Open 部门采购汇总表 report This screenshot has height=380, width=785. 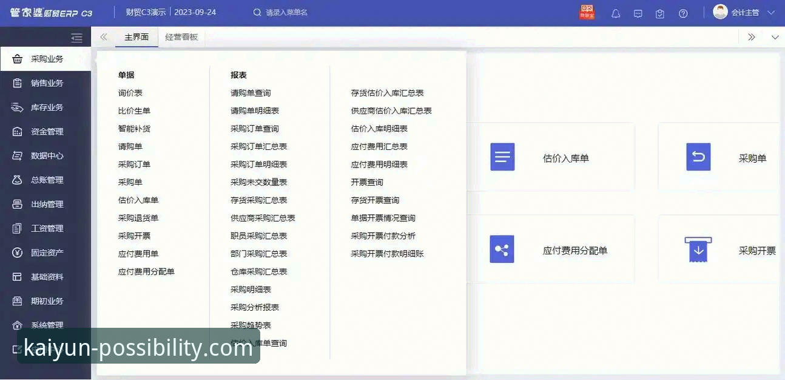coord(258,254)
